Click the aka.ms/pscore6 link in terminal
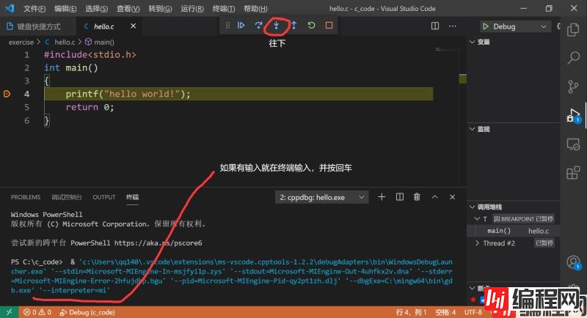The image size is (587, 318). 158,243
